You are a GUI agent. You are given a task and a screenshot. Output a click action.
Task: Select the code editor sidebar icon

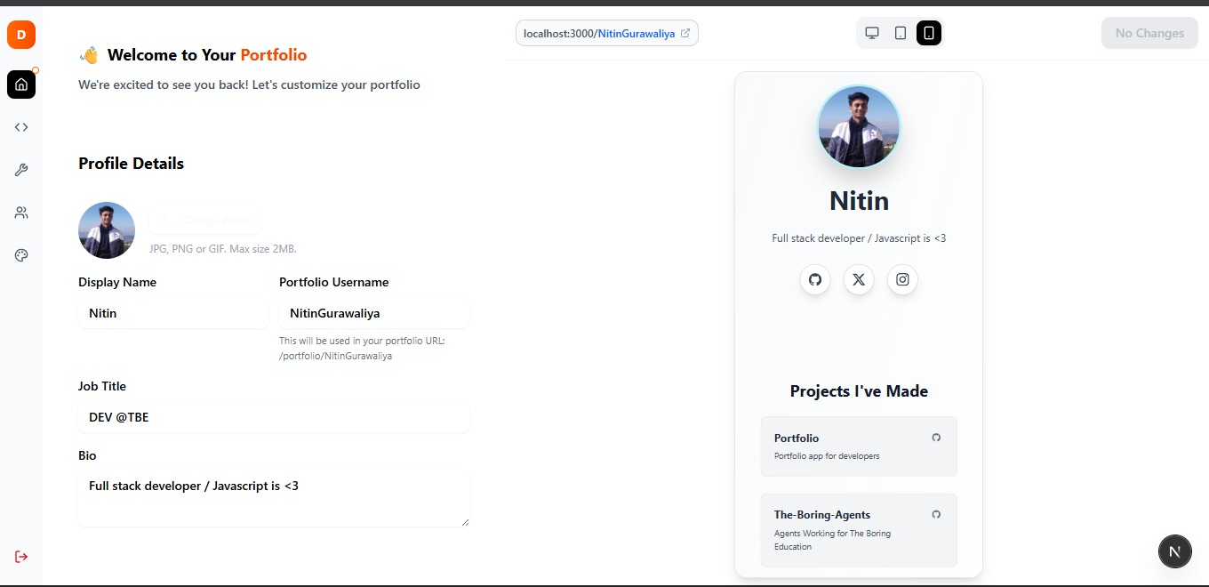click(20, 127)
